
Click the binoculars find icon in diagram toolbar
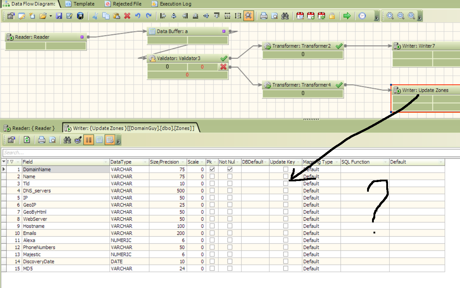[285, 16]
